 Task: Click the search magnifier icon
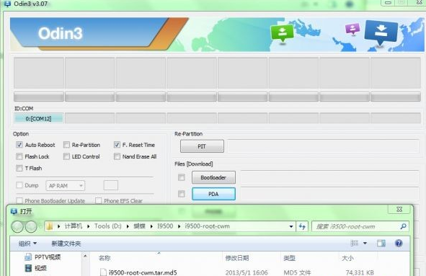[404, 226]
